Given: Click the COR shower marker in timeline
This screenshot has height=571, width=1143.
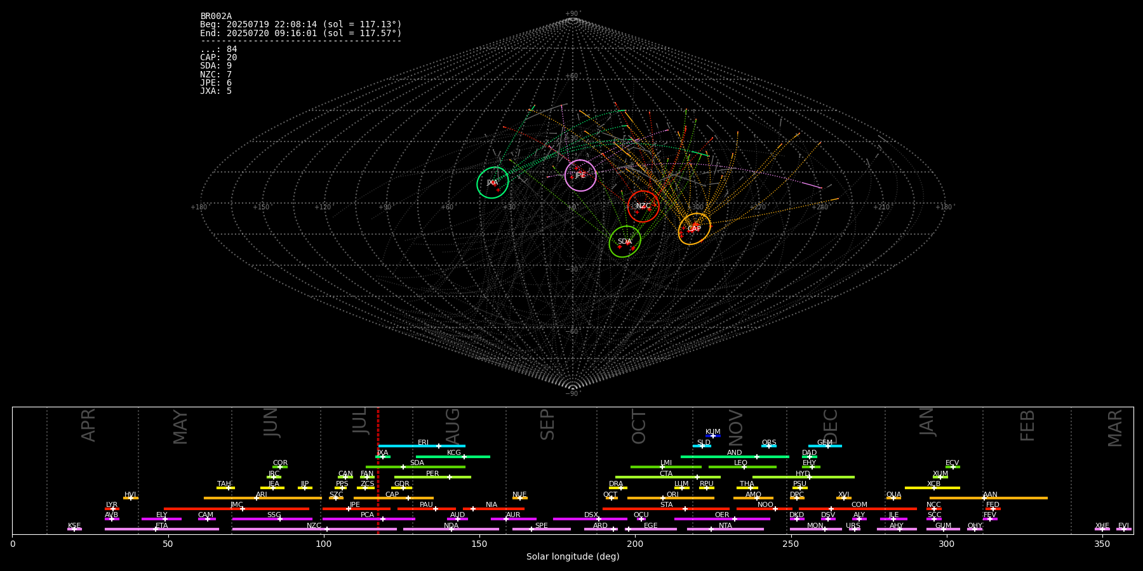Looking at the screenshot, I should pyautogui.click(x=280, y=467).
